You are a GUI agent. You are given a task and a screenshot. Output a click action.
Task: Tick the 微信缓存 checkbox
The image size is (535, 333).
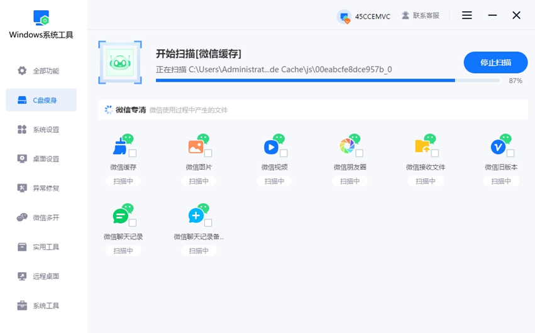[x=133, y=153]
